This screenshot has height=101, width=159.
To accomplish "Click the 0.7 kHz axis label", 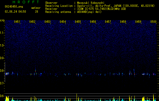I will click(x=2, y=83).
